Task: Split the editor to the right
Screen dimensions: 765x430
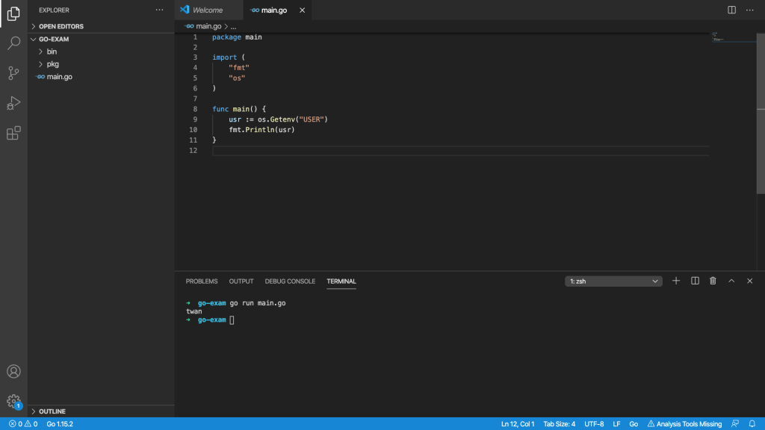Action: click(x=731, y=10)
